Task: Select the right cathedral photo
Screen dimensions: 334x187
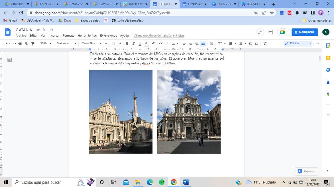Action: [189, 112]
